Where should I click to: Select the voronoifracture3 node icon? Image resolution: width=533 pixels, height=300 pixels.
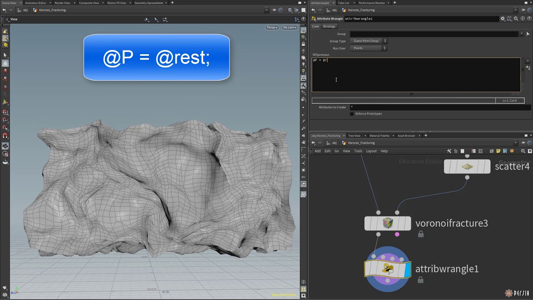[388, 223]
